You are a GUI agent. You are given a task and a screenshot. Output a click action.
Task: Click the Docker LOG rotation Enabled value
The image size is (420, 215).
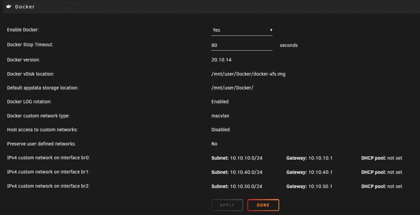pyautogui.click(x=220, y=101)
